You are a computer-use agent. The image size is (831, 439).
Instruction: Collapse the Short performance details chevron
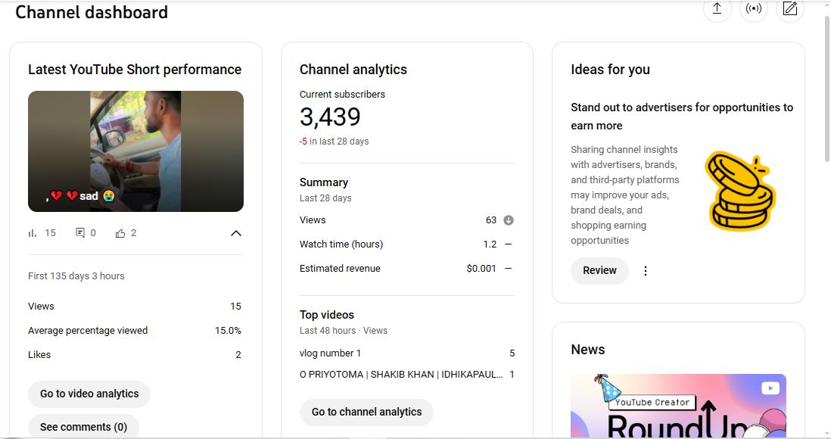(236, 233)
